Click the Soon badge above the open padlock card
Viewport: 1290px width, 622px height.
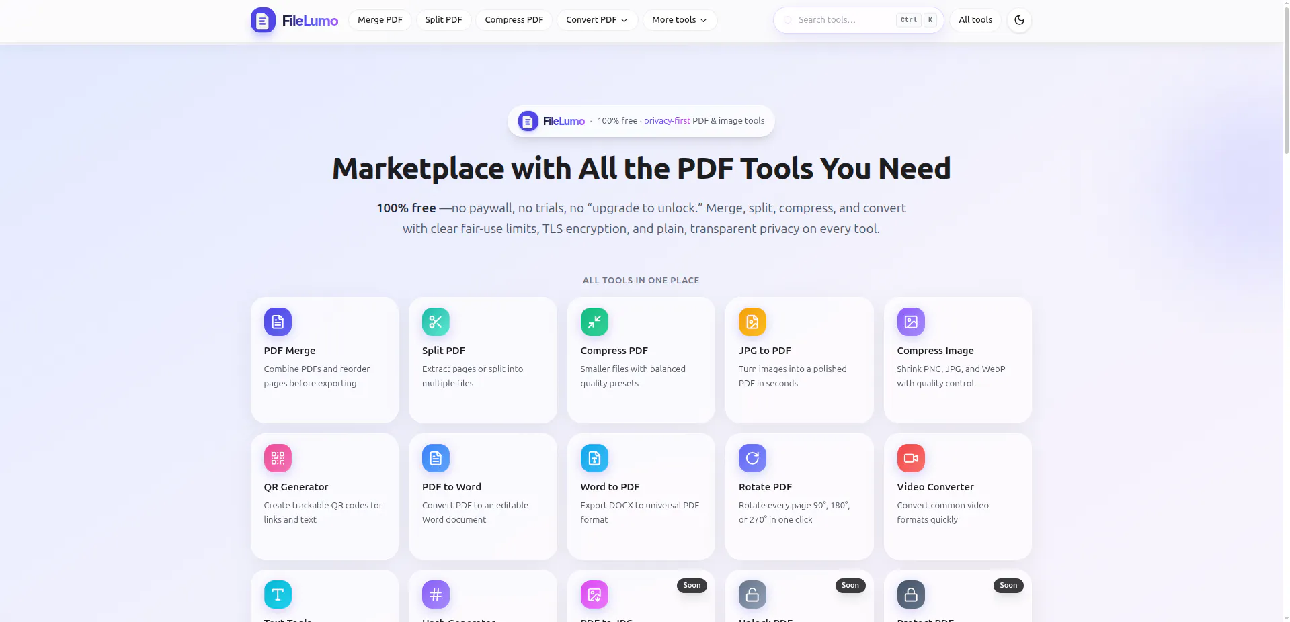point(850,586)
